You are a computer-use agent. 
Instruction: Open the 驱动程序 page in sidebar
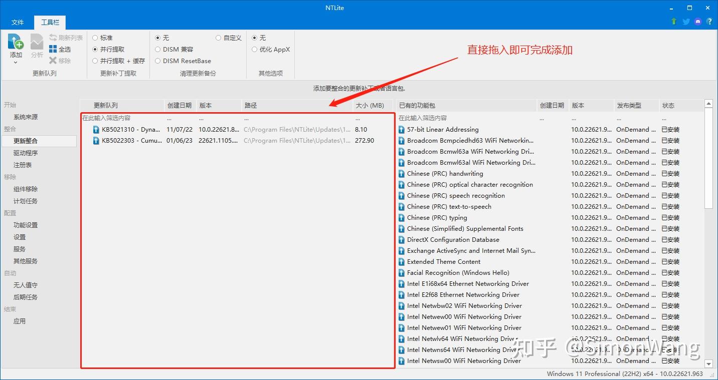coord(26,153)
